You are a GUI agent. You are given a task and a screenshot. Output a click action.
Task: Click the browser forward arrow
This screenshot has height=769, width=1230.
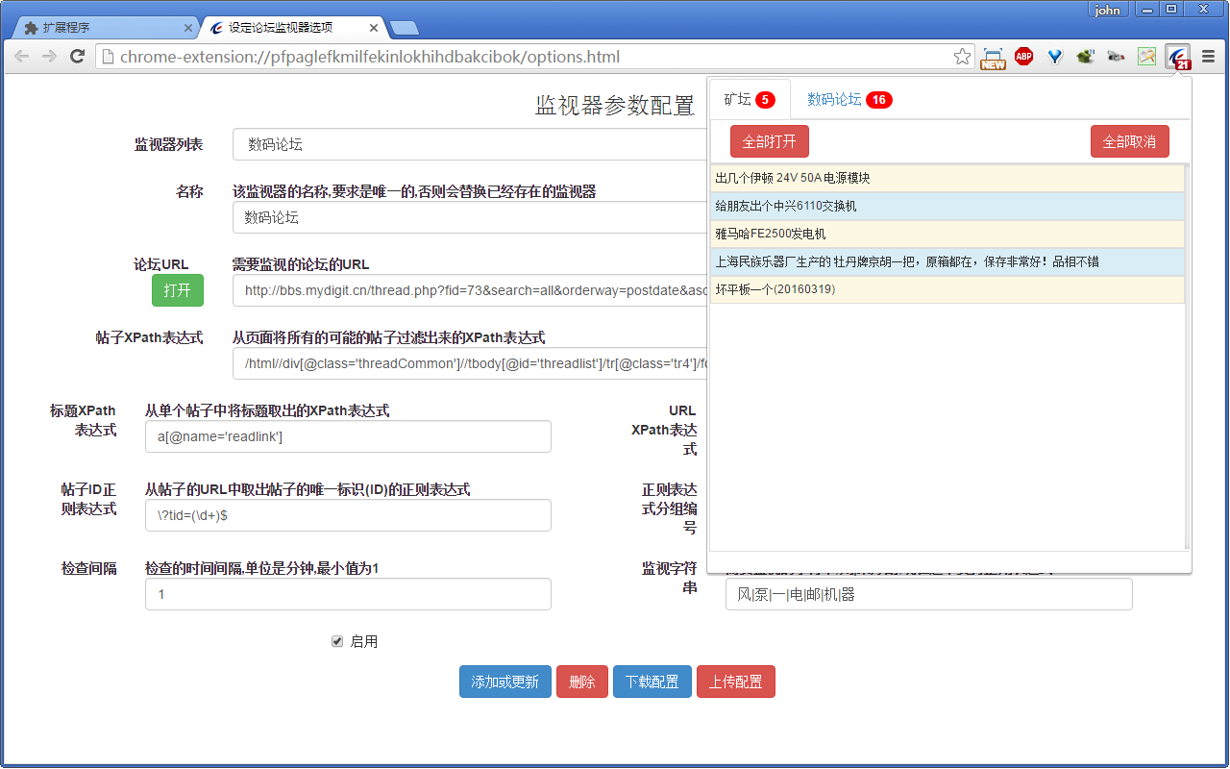click(49, 57)
